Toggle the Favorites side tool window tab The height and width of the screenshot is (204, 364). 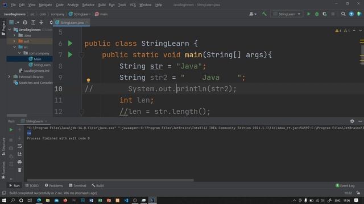pyautogui.click(x=3, y=171)
